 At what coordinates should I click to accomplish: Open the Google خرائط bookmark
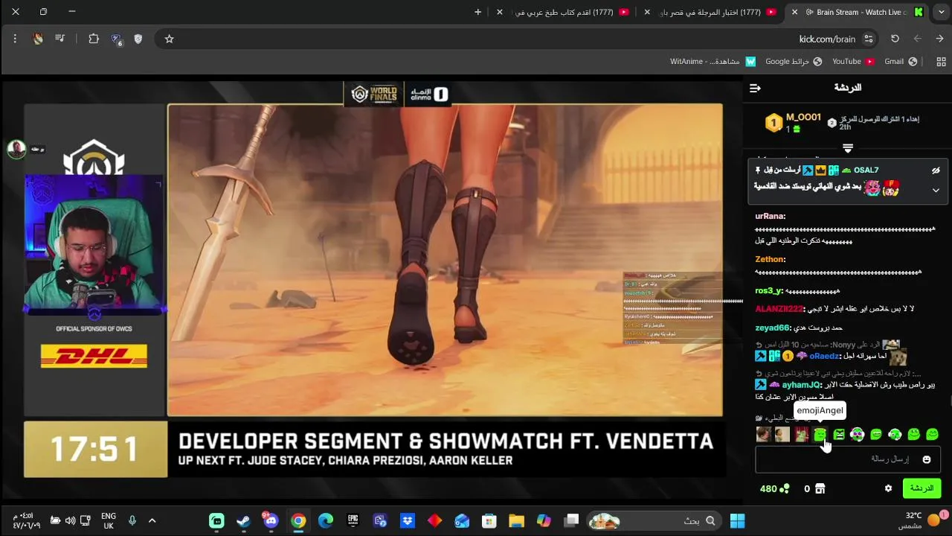click(x=794, y=62)
